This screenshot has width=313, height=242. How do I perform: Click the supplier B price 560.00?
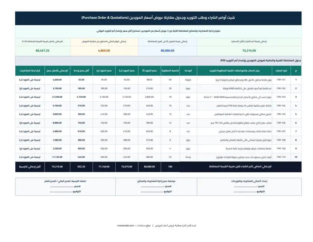pos(127,148)
